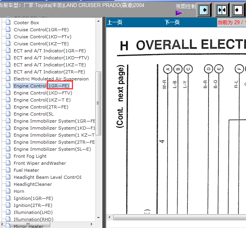
Task: Click the page counter 当前为 29
Action: [232, 22]
